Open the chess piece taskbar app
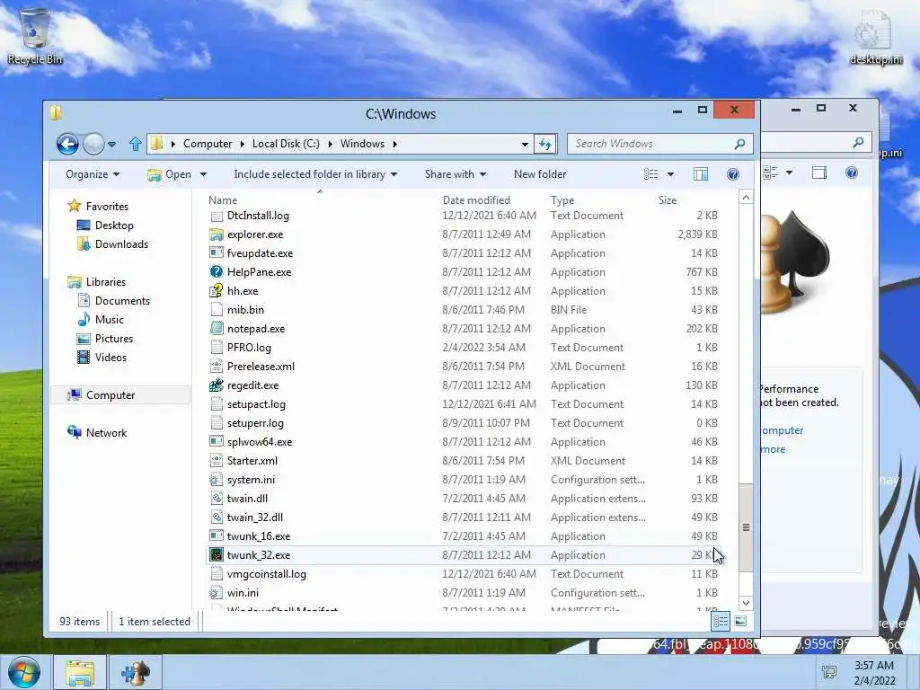920x690 pixels. pos(136,672)
